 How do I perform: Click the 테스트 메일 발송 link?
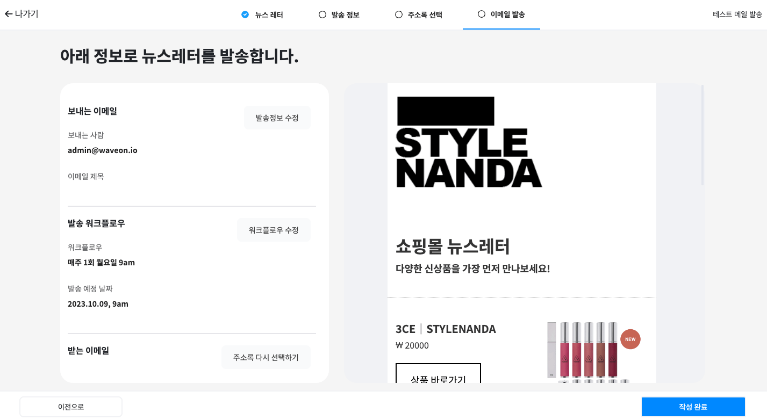coord(737,15)
